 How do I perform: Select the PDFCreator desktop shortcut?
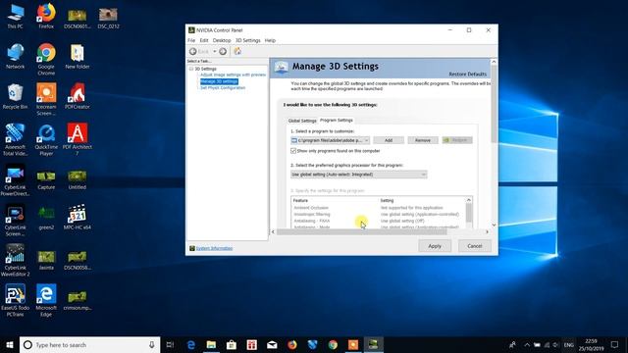tap(78, 96)
